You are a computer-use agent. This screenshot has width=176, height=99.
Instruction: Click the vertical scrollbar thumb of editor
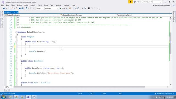point(170,43)
